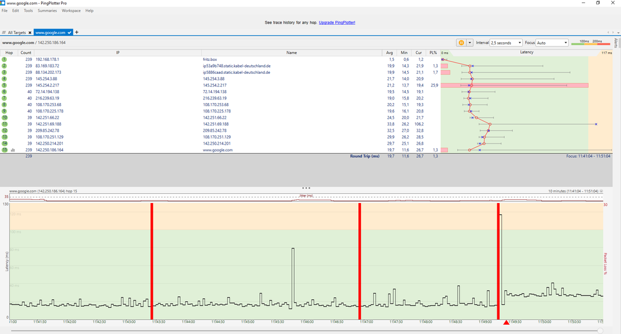Click hop 2 green circle icon

(4, 66)
